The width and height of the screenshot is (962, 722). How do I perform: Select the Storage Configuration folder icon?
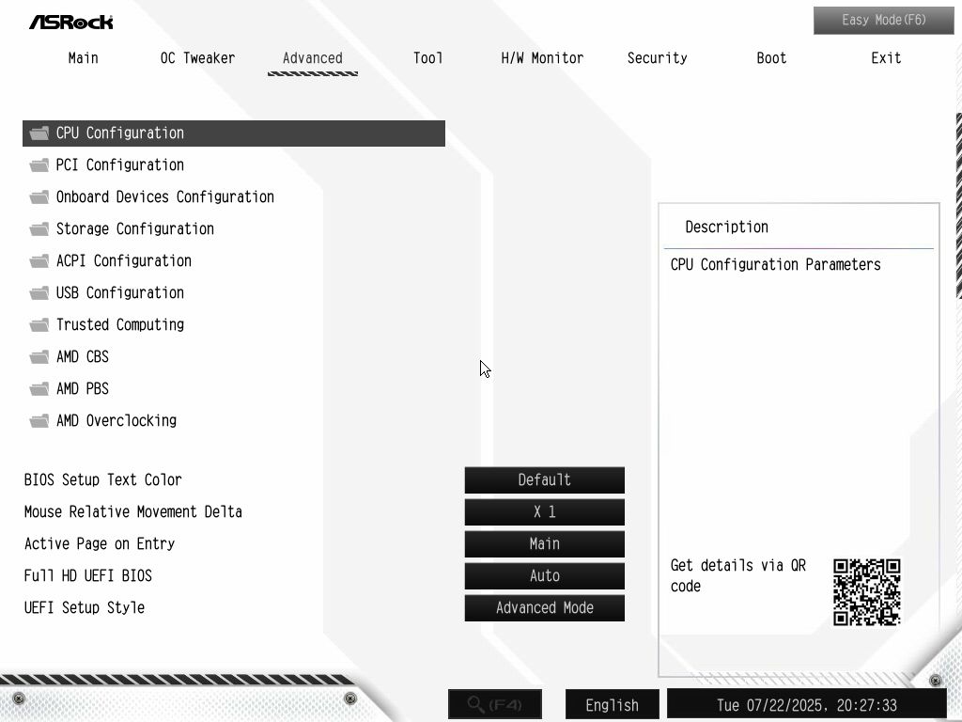pos(39,229)
